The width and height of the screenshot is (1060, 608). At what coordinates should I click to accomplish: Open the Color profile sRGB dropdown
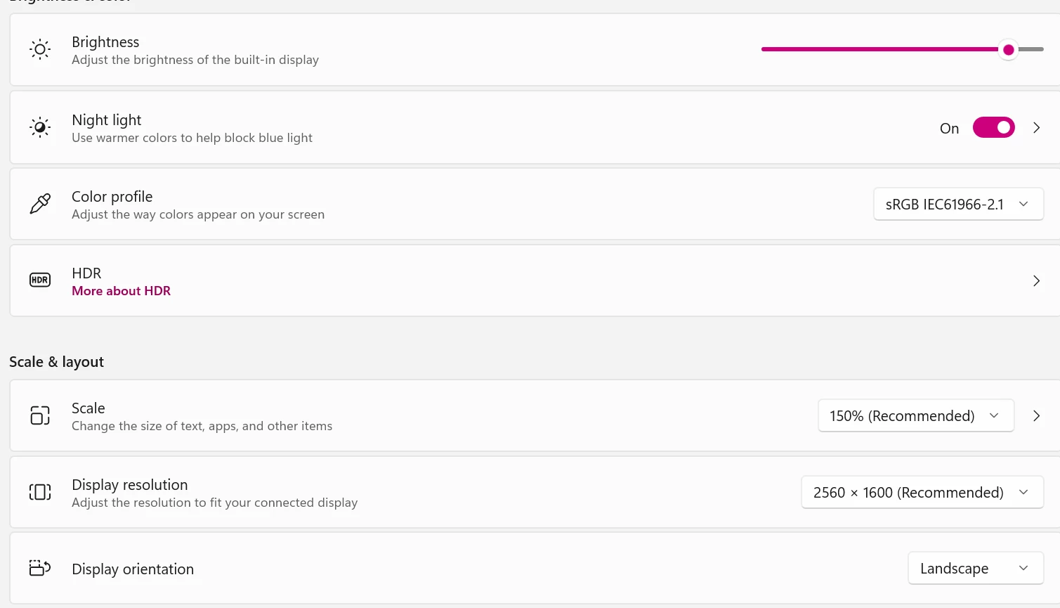[x=958, y=205]
